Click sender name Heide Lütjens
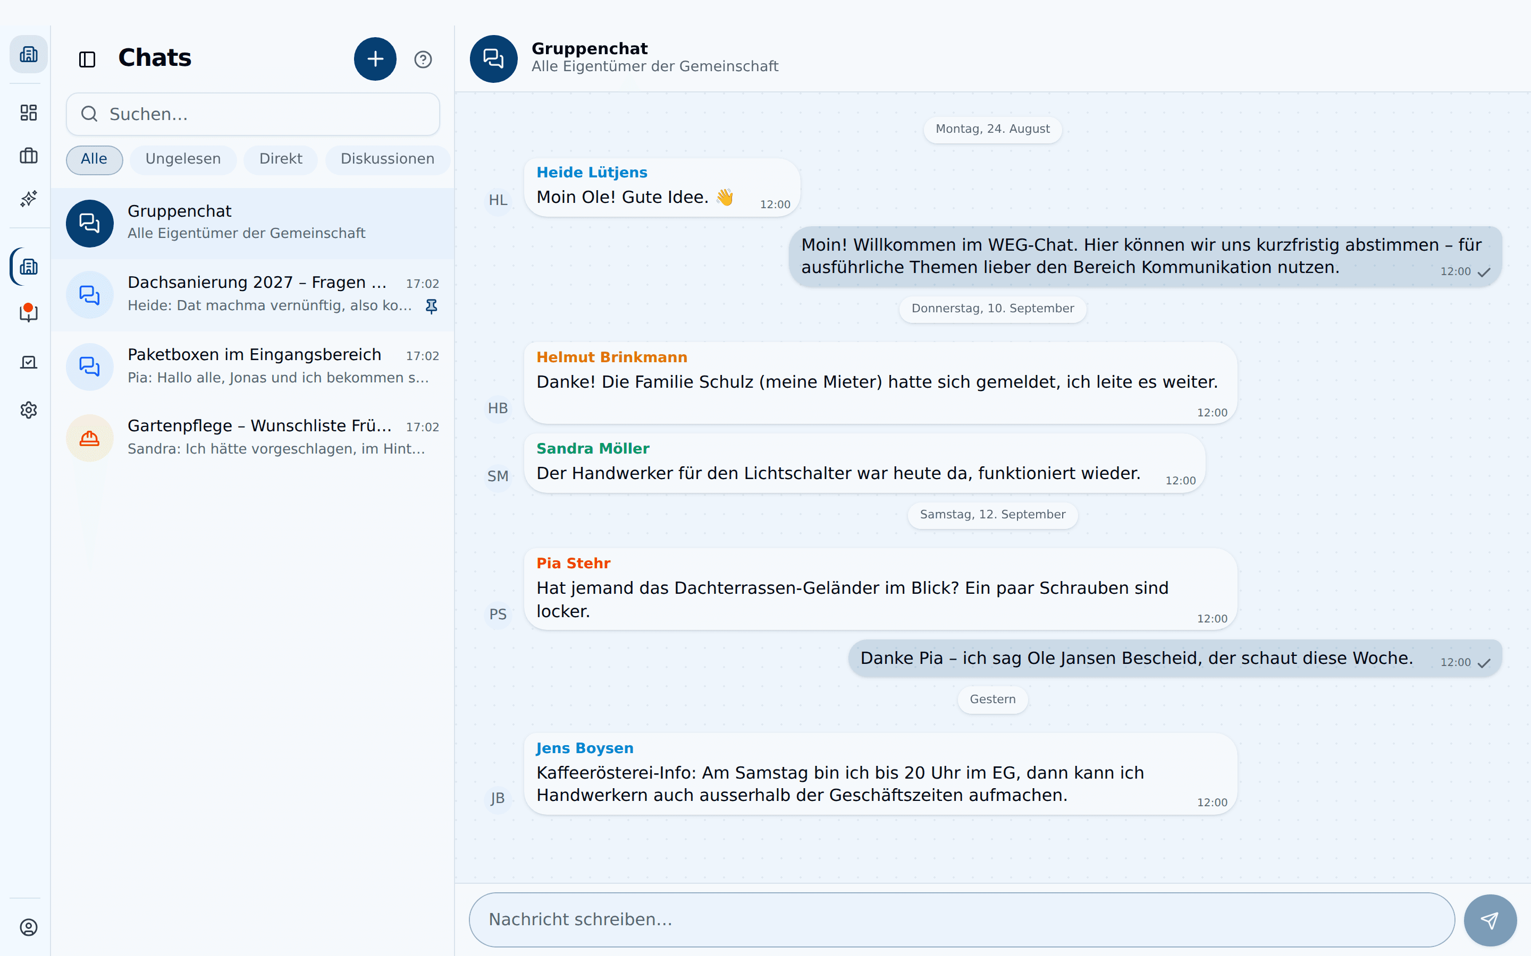The height and width of the screenshot is (956, 1531). (592, 173)
